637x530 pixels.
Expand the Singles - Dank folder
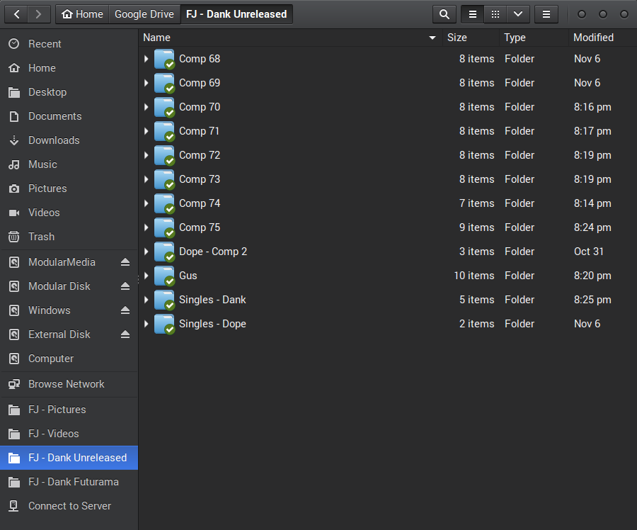[147, 300]
